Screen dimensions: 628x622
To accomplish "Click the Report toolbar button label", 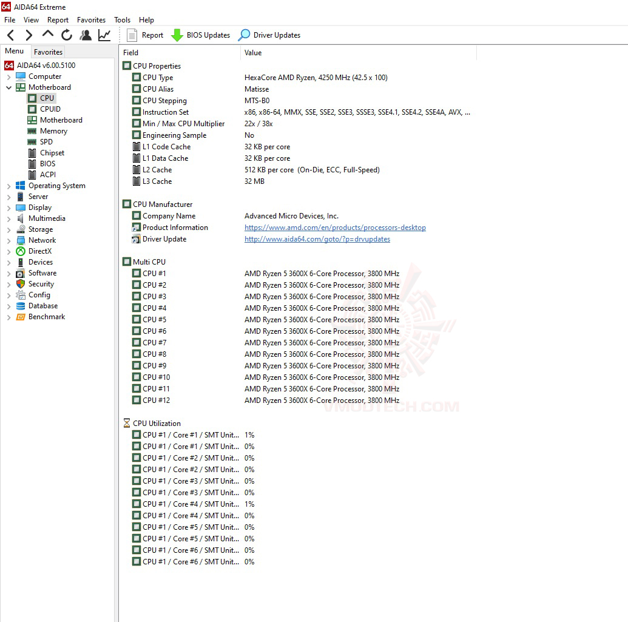I will coord(152,35).
